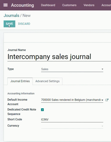
Task: Open external link for Default Income Account
Action: (x=107, y=100)
